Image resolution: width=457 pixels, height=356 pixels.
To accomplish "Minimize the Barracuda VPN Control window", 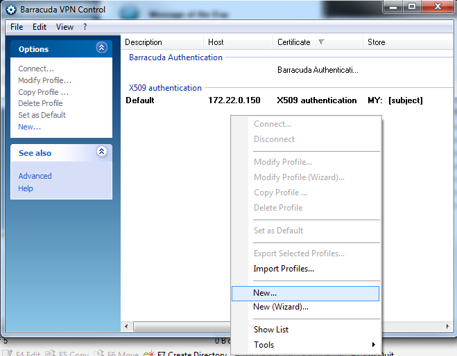I will coord(393,7).
